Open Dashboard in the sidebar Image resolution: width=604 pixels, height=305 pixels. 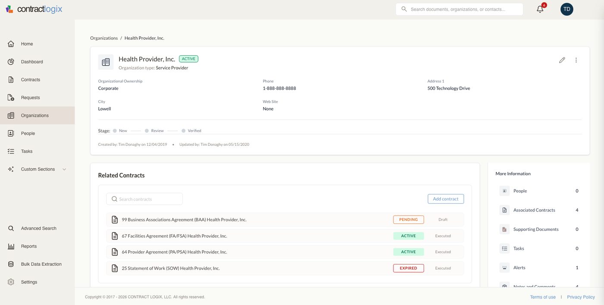pos(37,62)
